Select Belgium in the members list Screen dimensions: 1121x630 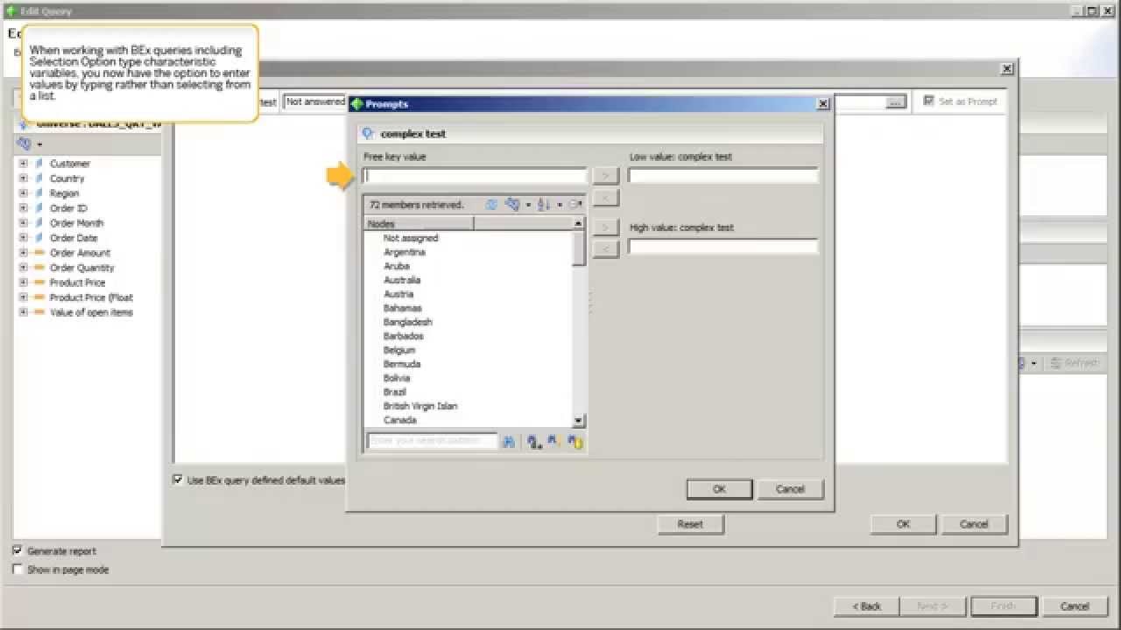pyautogui.click(x=399, y=350)
